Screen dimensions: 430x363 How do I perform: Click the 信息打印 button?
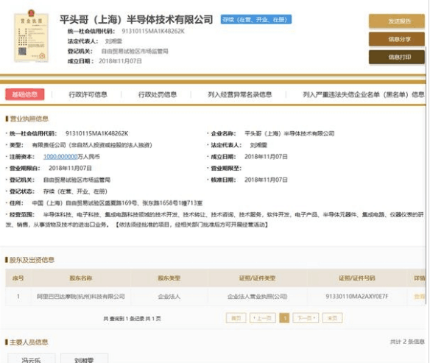[x=397, y=57]
